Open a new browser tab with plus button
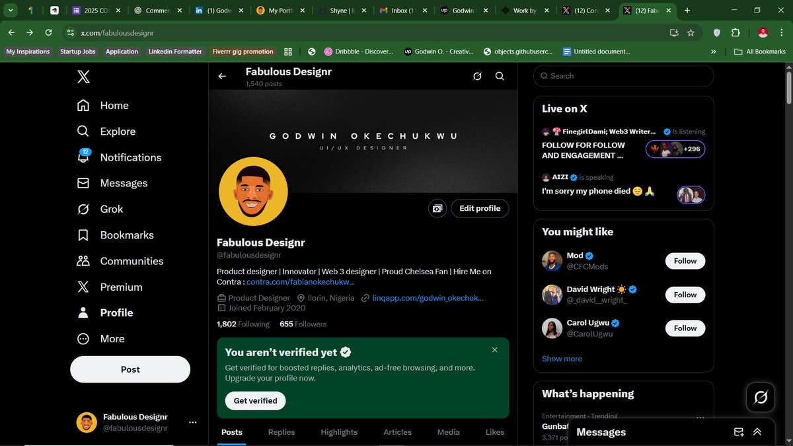The height and width of the screenshot is (446, 793). point(687,11)
